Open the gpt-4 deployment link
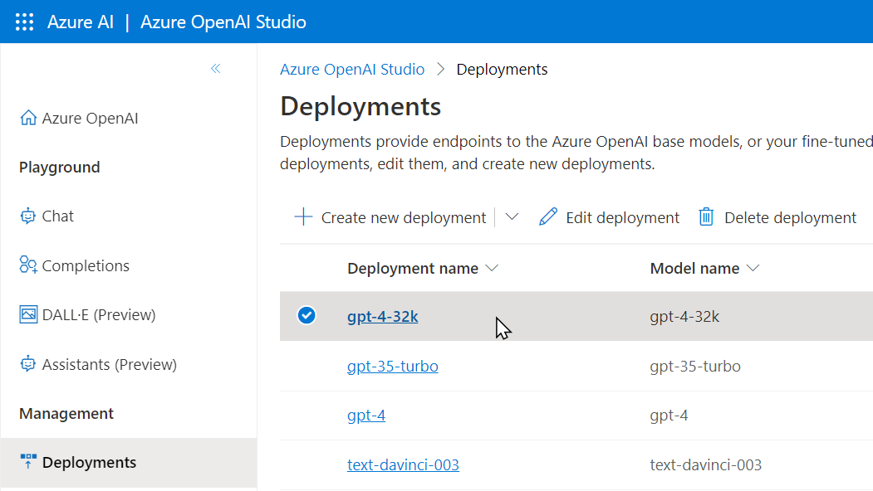873x491 pixels. click(366, 416)
